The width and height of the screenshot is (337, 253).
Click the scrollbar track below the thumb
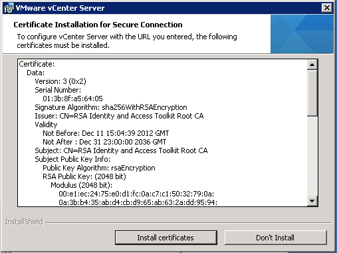coord(312,156)
